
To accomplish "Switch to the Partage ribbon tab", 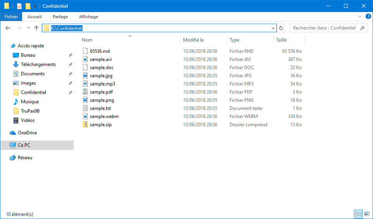I will click(x=60, y=17).
